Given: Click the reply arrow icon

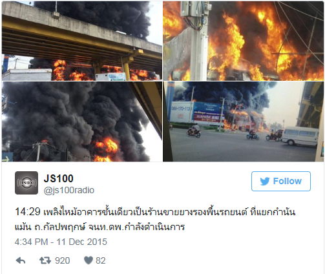Looking at the screenshot, I should coord(21,260).
